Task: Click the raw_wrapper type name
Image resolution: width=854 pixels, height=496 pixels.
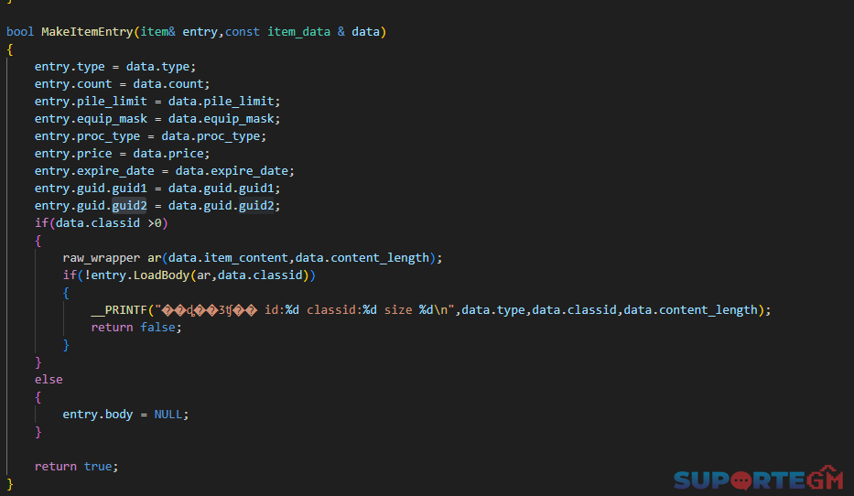Action: [102, 257]
